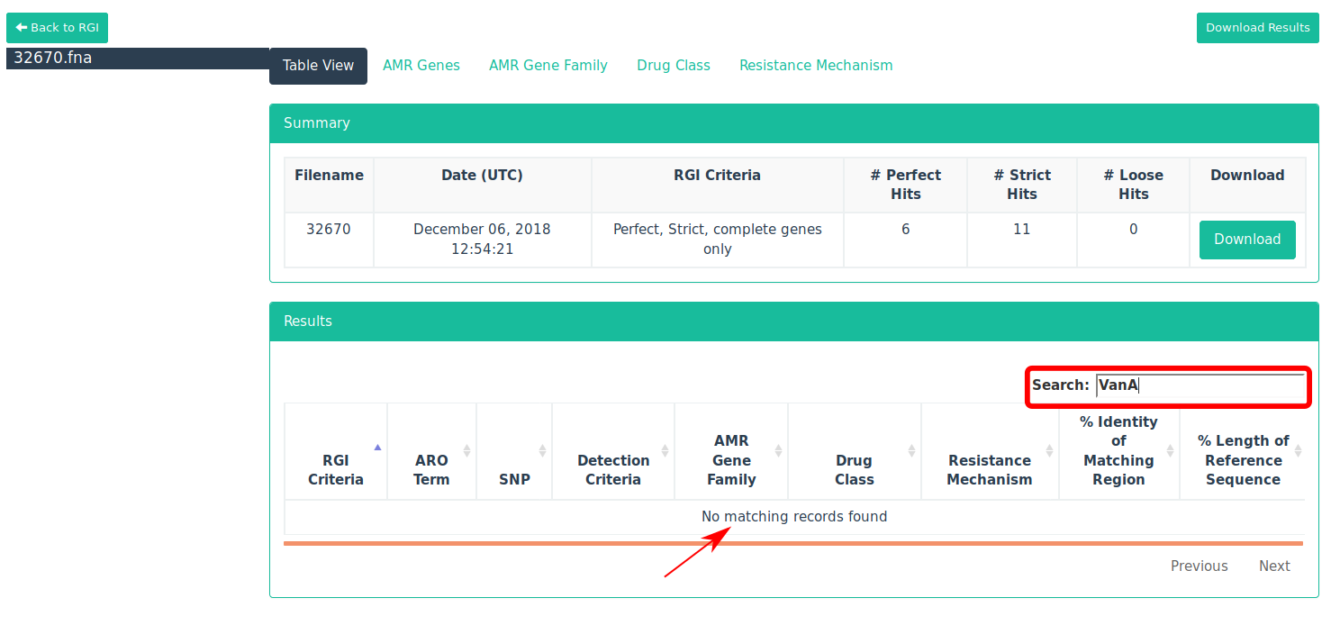This screenshot has width=1331, height=634.
Task: Switch to the Table View tab
Action: [x=318, y=65]
